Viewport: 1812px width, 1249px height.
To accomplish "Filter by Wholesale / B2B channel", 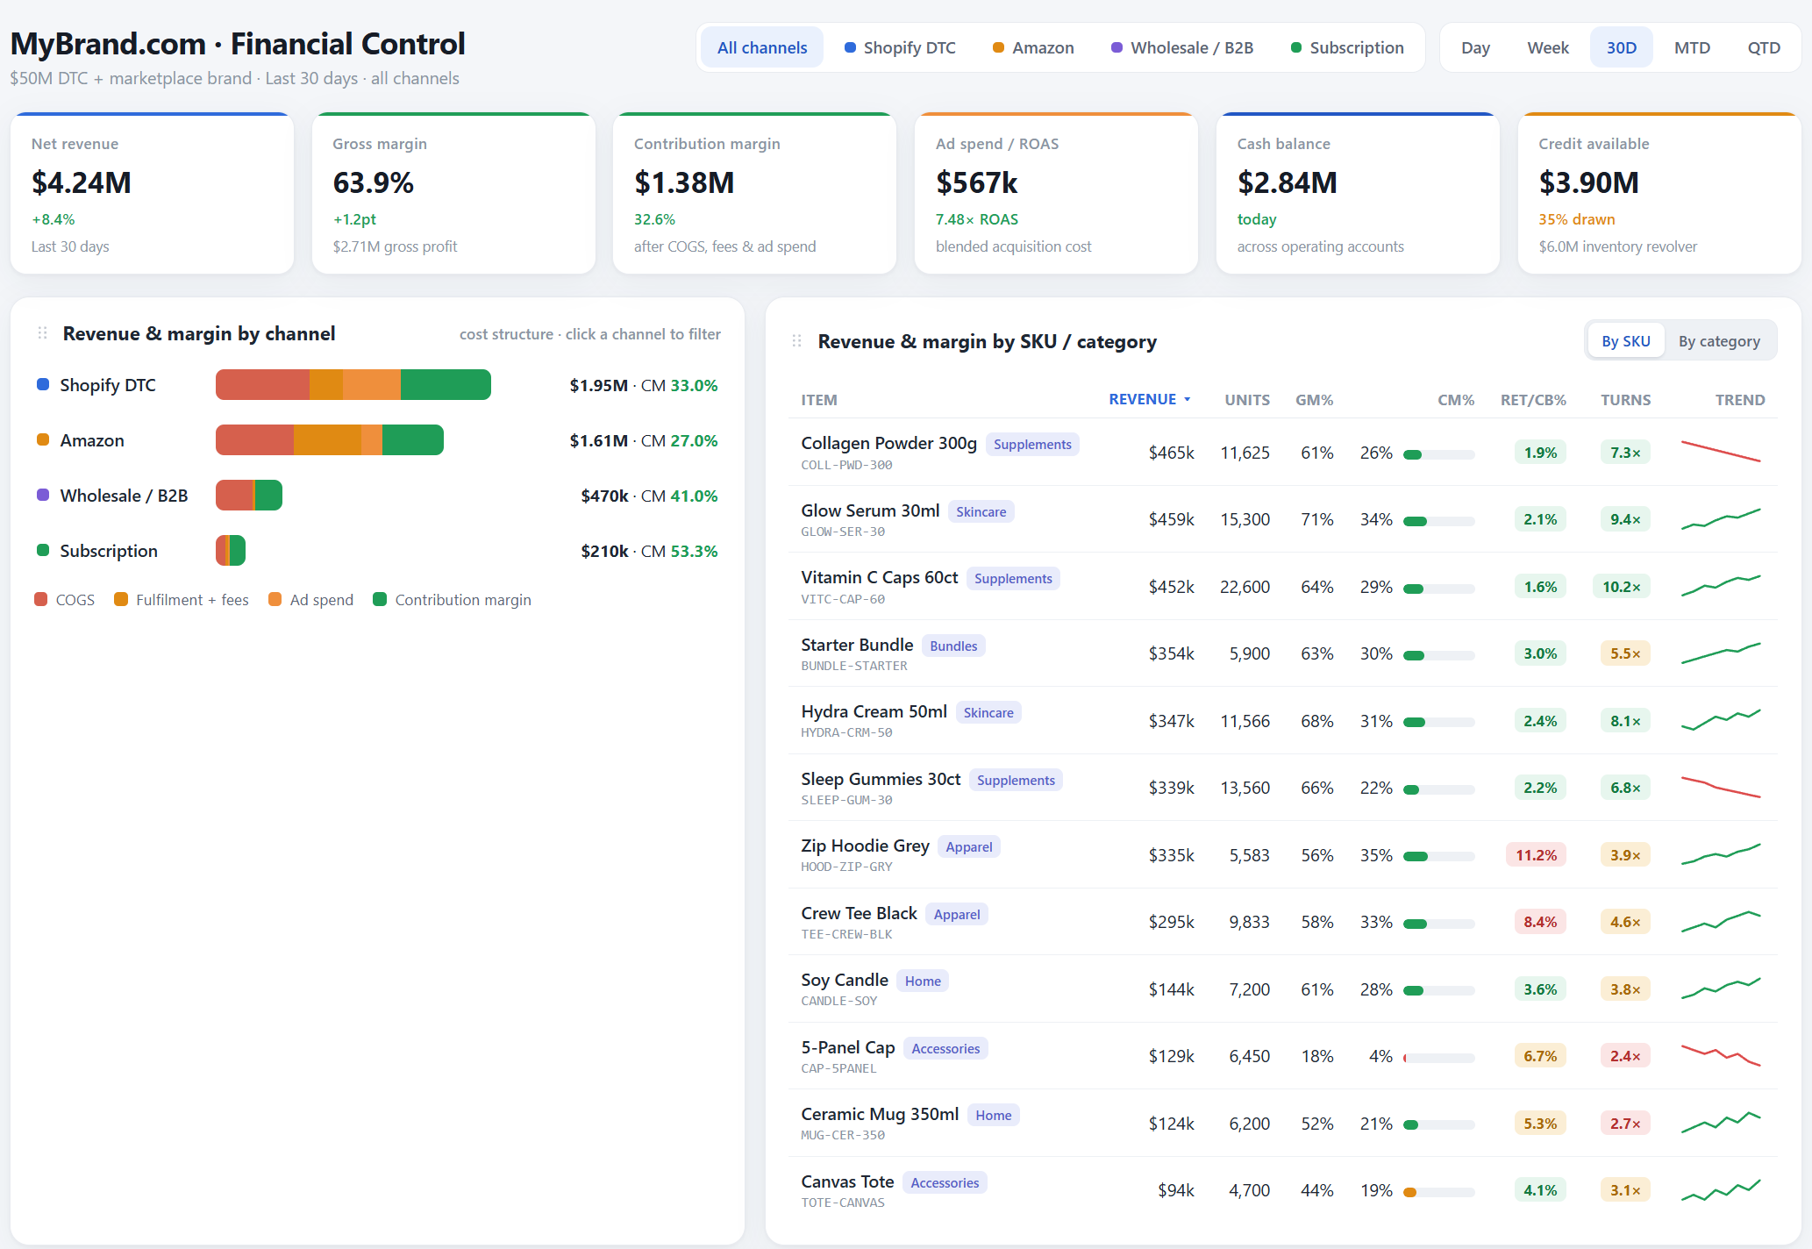I will [x=1181, y=47].
